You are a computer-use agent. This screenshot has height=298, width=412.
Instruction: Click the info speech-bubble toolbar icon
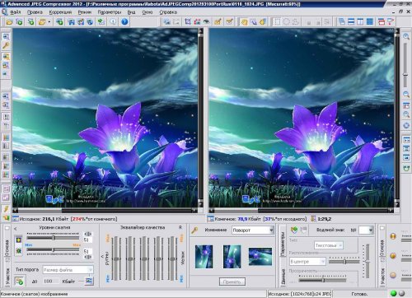click(113, 21)
